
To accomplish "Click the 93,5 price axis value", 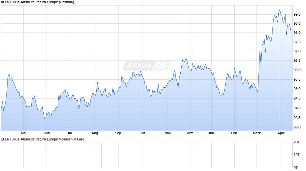I will [297, 118].
